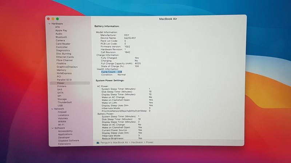This screenshot has height=163, width=291.
Task: Select NVMExpress in the sidebar
Action: tap(64, 73)
